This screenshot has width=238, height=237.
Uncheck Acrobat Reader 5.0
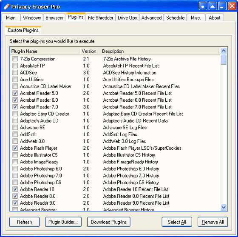click(15, 93)
